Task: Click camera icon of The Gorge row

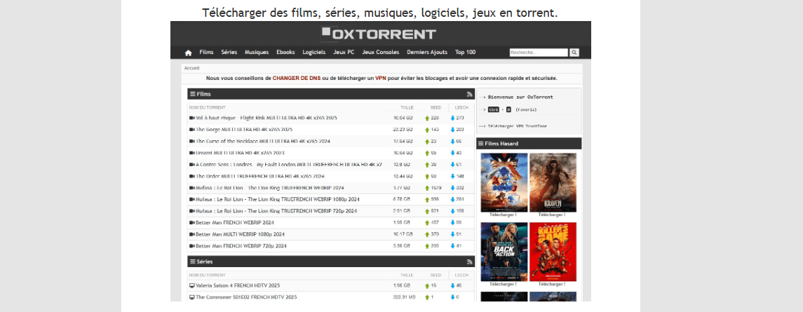Action: tap(192, 130)
